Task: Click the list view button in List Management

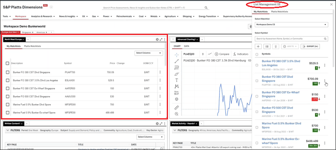Action: pos(267,46)
